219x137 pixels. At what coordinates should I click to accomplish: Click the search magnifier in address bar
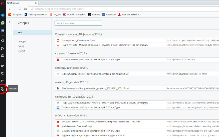31,9
